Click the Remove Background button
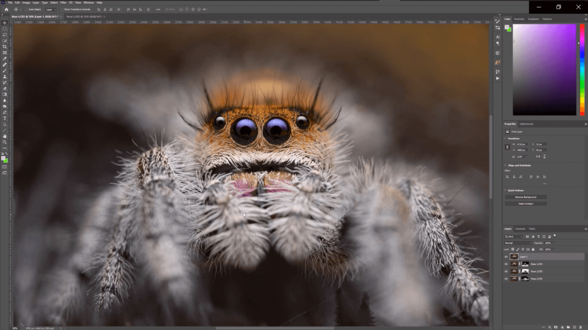The height and width of the screenshot is (330, 588). (526, 197)
